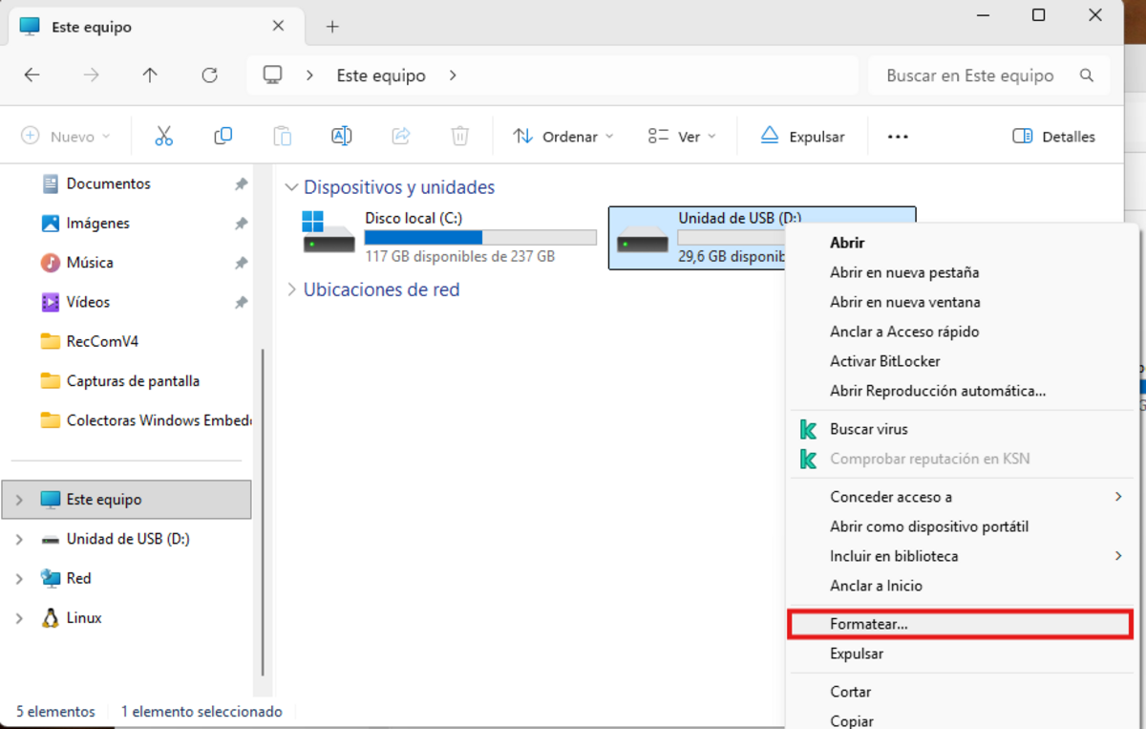Click the Paste clipboard icon

(x=283, y=137)
